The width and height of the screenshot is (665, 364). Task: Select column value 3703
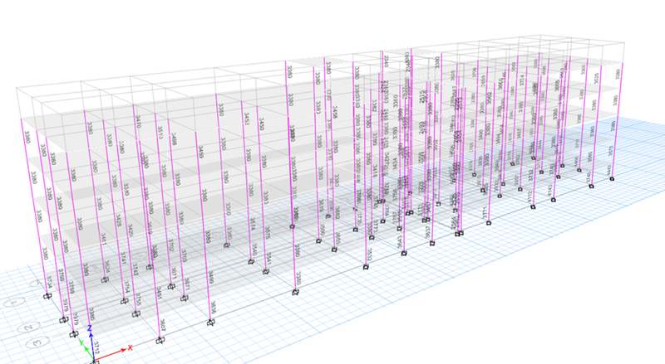pos(184,255)
